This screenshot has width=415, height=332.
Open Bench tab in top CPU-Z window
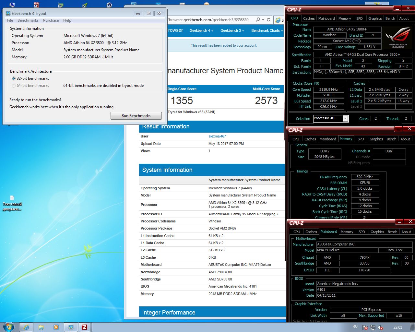pos(390,18)
